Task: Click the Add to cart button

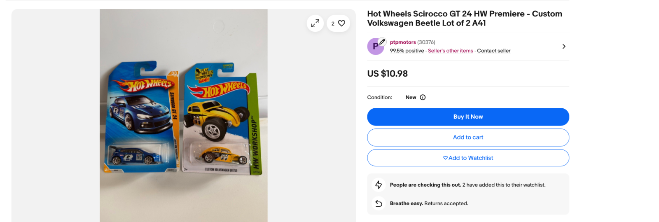Action: [x=468, y=138]
